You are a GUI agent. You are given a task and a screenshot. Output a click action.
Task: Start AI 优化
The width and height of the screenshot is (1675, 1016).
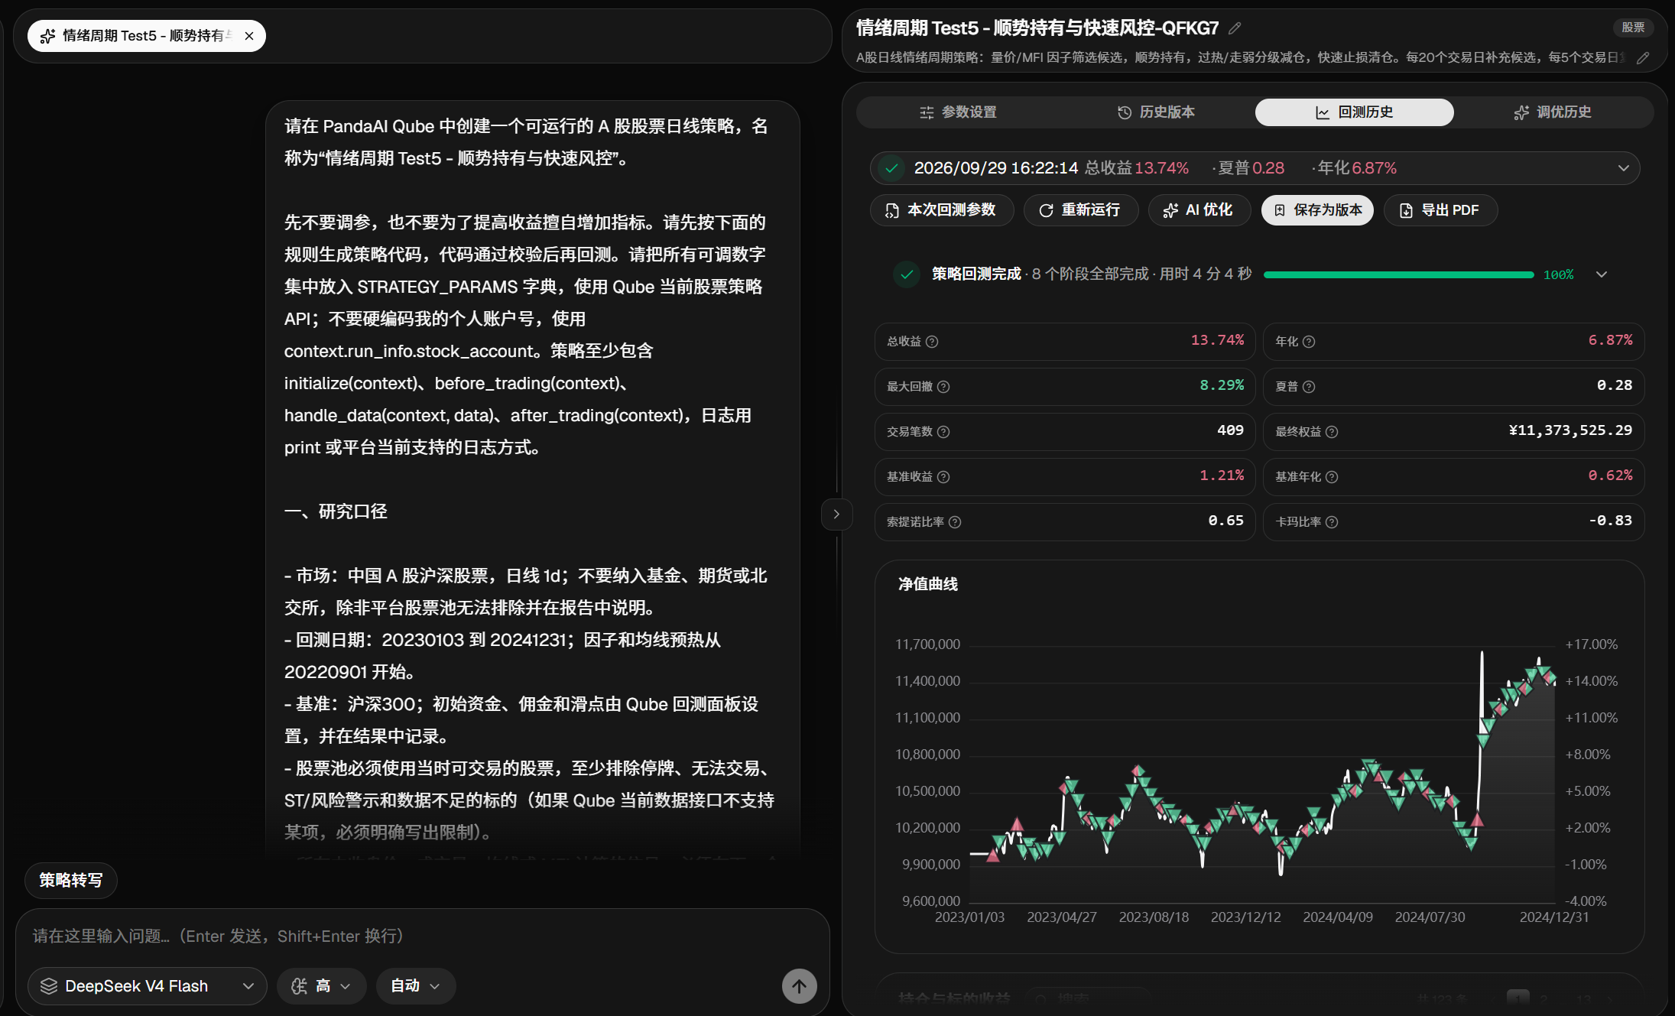pyautogui.click(x=1198, y=210)
